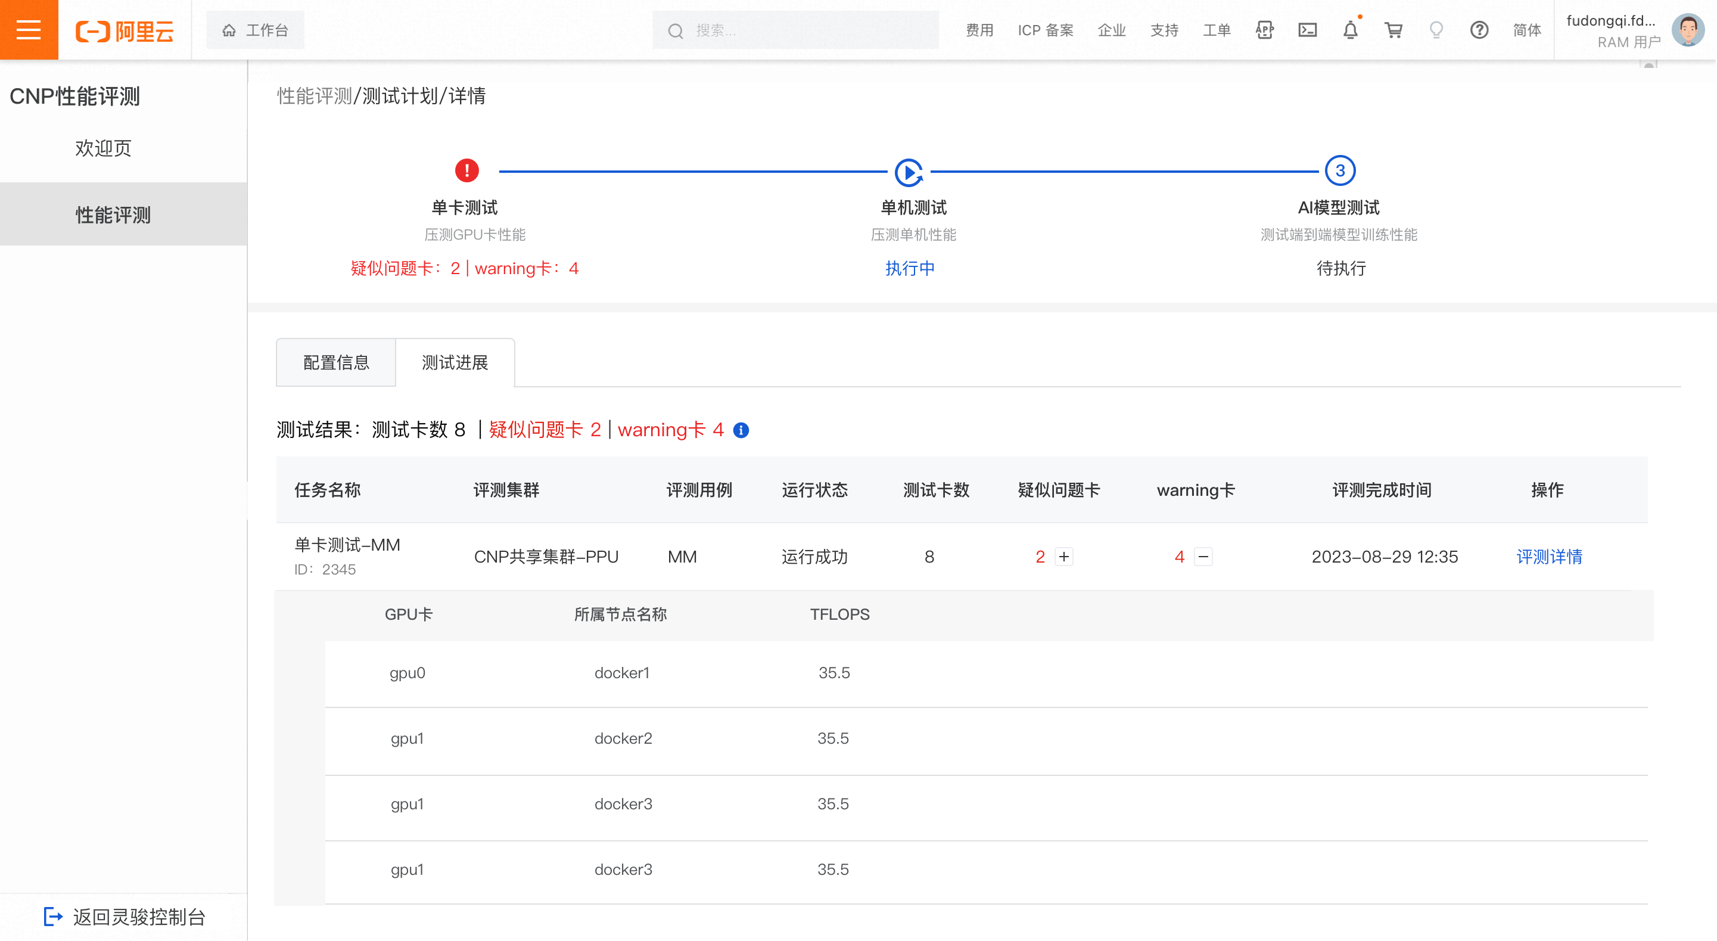Select the 测试进展 tab
Screen dimensions: 1717x941
coord(455,362)
